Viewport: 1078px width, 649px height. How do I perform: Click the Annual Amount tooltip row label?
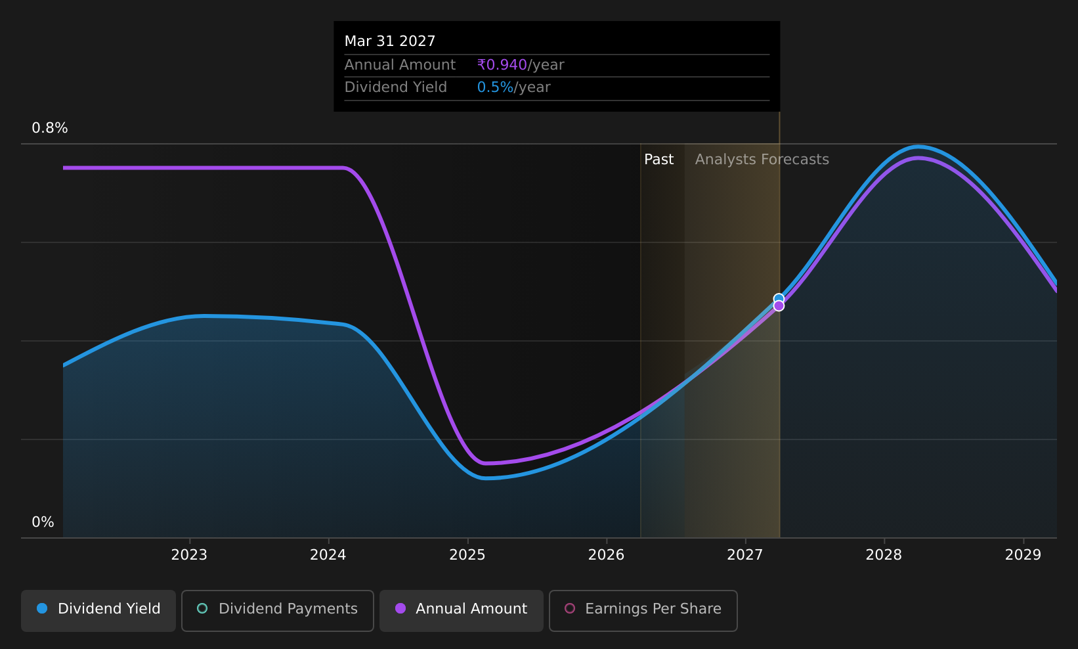400,65
